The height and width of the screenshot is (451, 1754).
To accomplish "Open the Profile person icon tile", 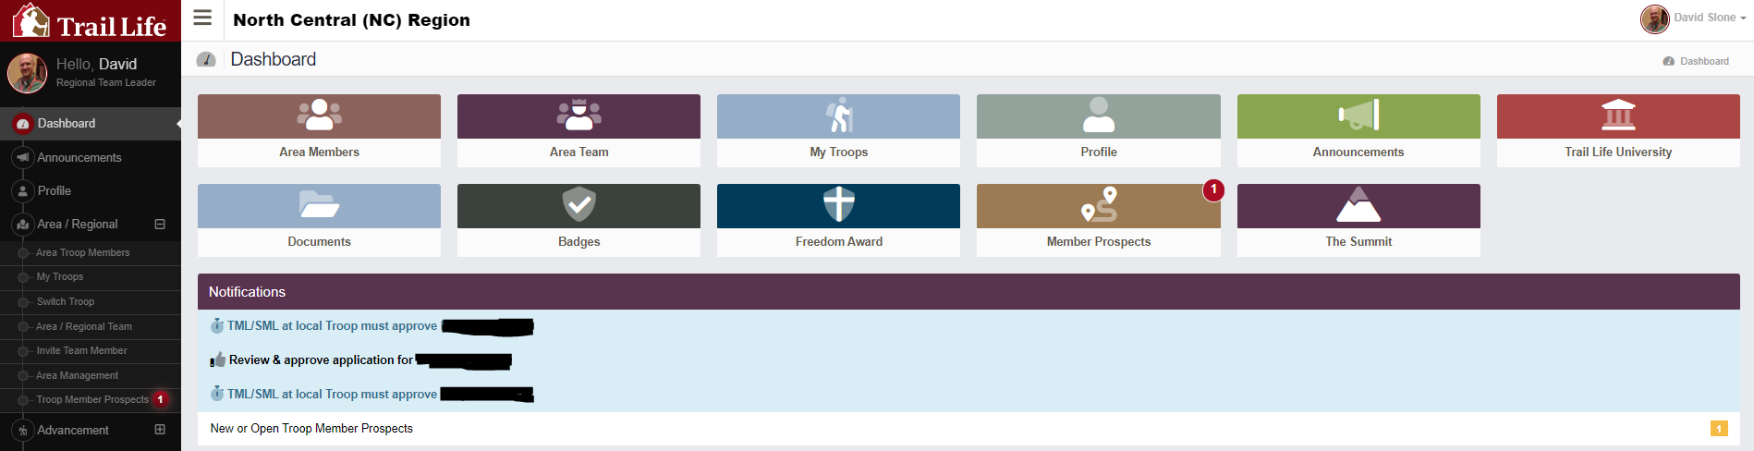I will pos(1099,116).
